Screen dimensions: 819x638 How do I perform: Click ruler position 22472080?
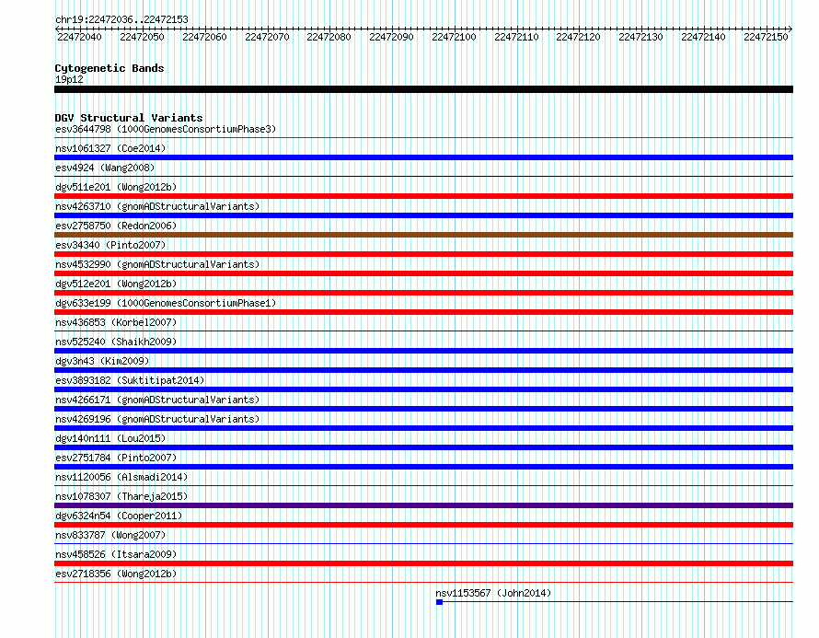(x=329, y=37)
